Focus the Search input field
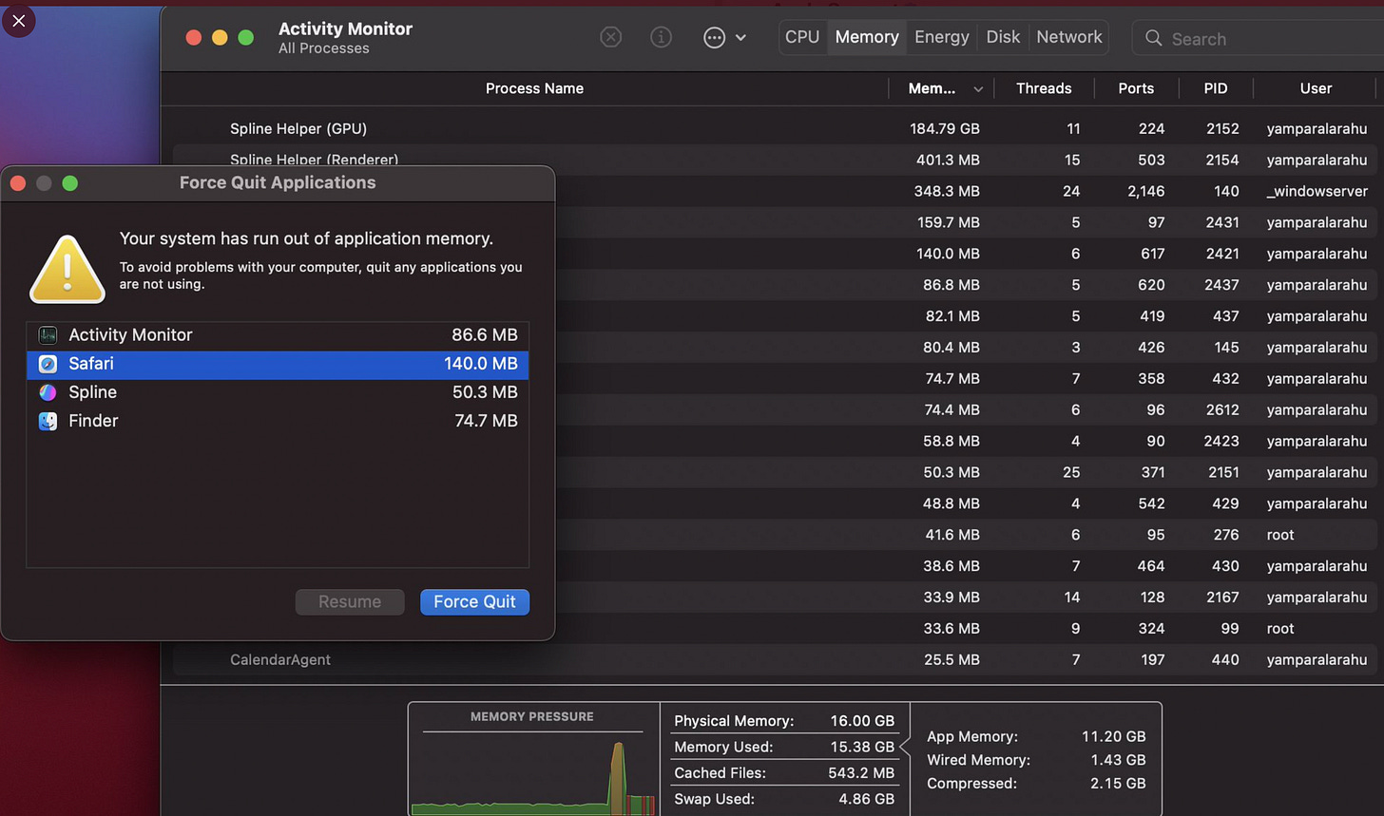Screen dimensions: 1384x816 coord(1258,38)
